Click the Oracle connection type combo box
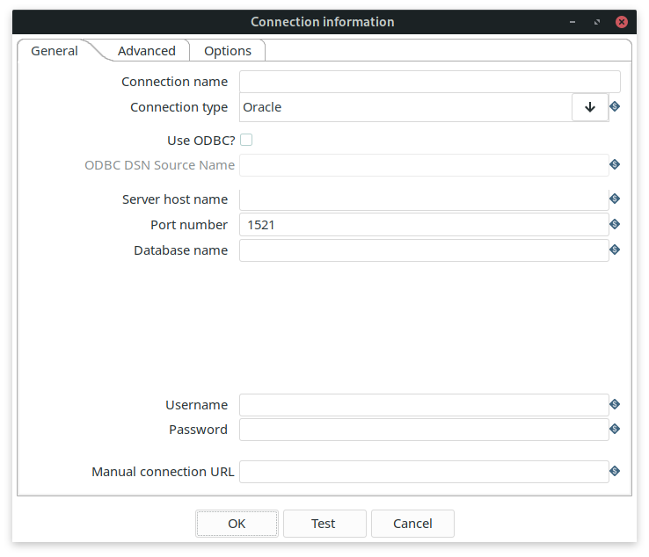 point(405,107)
